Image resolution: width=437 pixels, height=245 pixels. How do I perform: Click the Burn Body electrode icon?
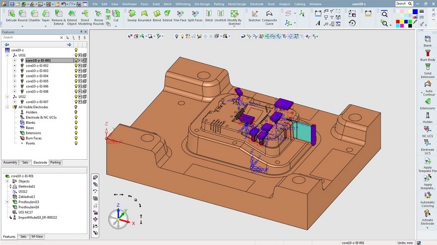pyautogui.click(x=428, y=53)
